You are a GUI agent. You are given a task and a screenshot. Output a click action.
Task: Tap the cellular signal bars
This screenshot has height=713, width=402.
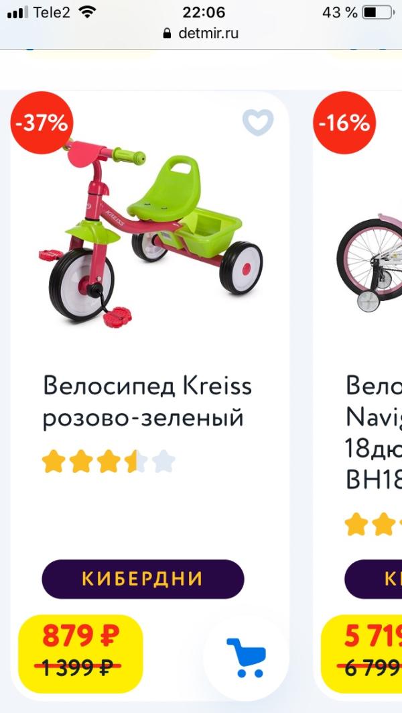tap(17, 12)
